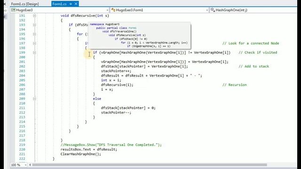Screen dimensions: 301x169
Task: Collapse the dfsRecursive method at line 191
Action: [x=34, y=15]
